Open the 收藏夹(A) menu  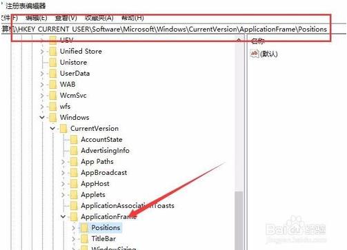(x=99, y=18)
